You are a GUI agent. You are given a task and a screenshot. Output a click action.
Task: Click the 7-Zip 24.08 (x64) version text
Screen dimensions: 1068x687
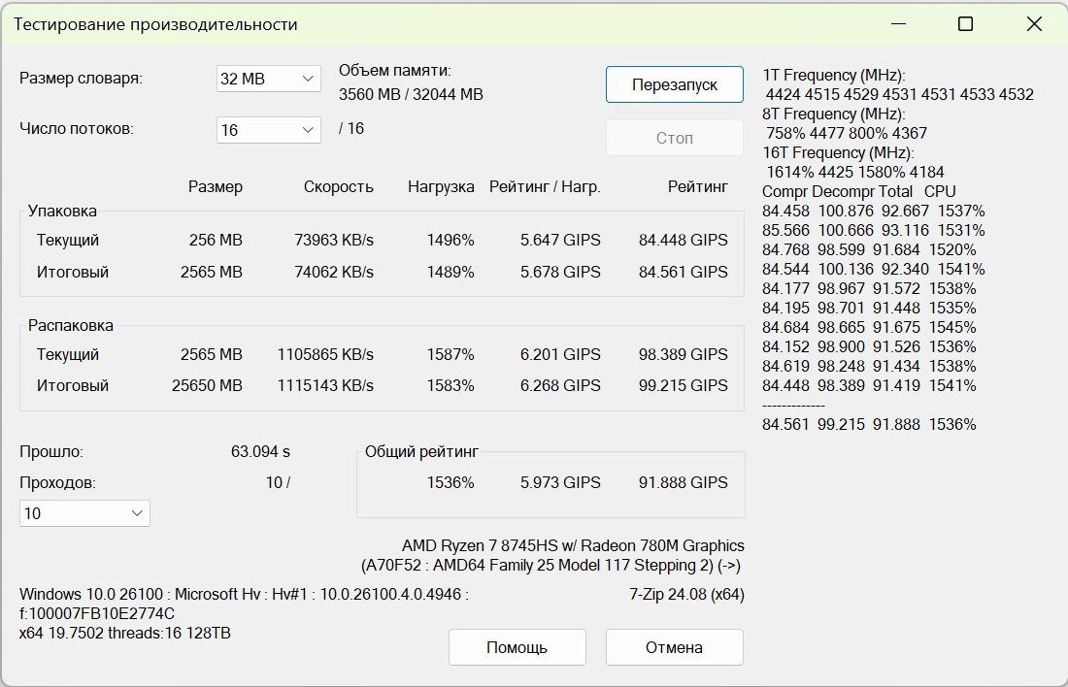coord(686,594)
